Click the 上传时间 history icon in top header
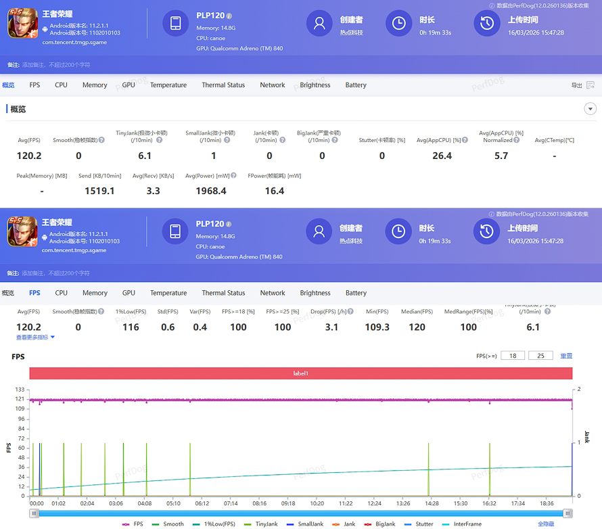The image size is (602, 529). (x=487, y=24)
